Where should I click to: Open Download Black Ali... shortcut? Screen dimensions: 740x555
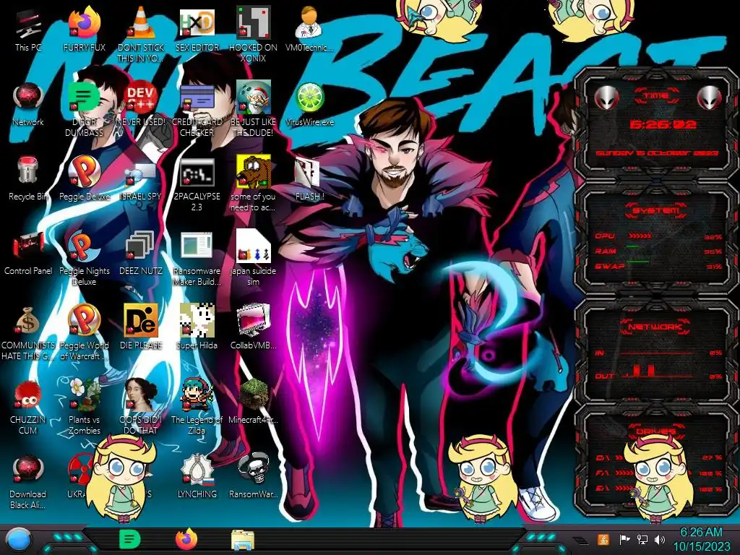[28, 481]
